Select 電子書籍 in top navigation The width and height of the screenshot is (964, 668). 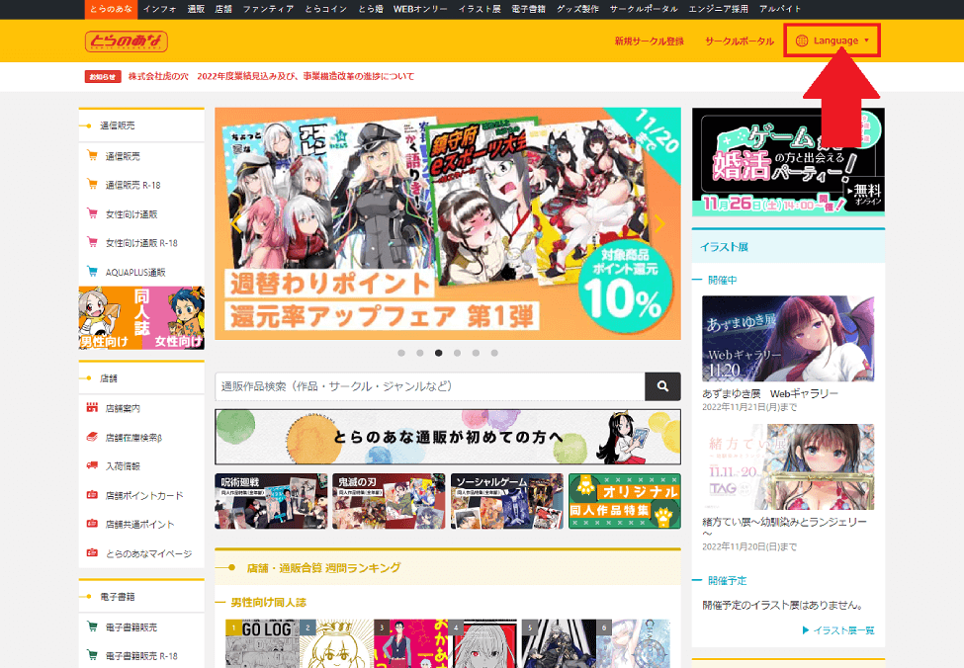528,9
